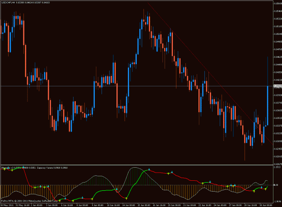282x207 pixels.
Task: Click the 30 May 2011 date label
Action: [x=7, y=205]
